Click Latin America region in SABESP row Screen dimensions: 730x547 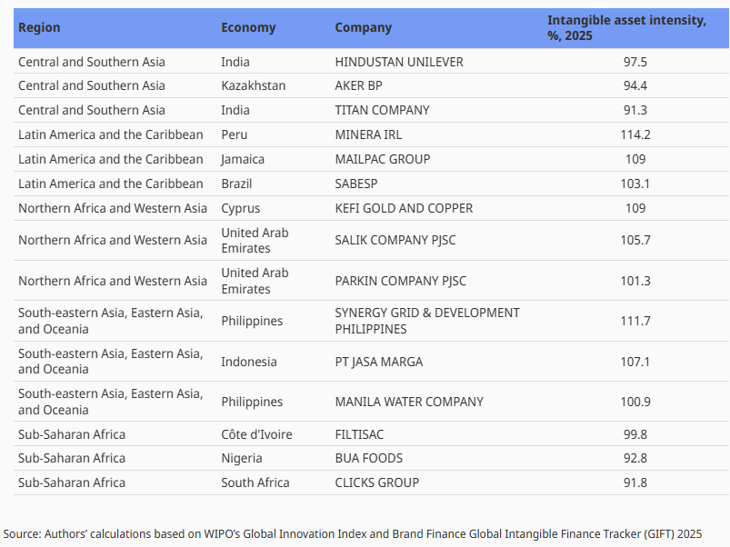[x=111, y=184]
